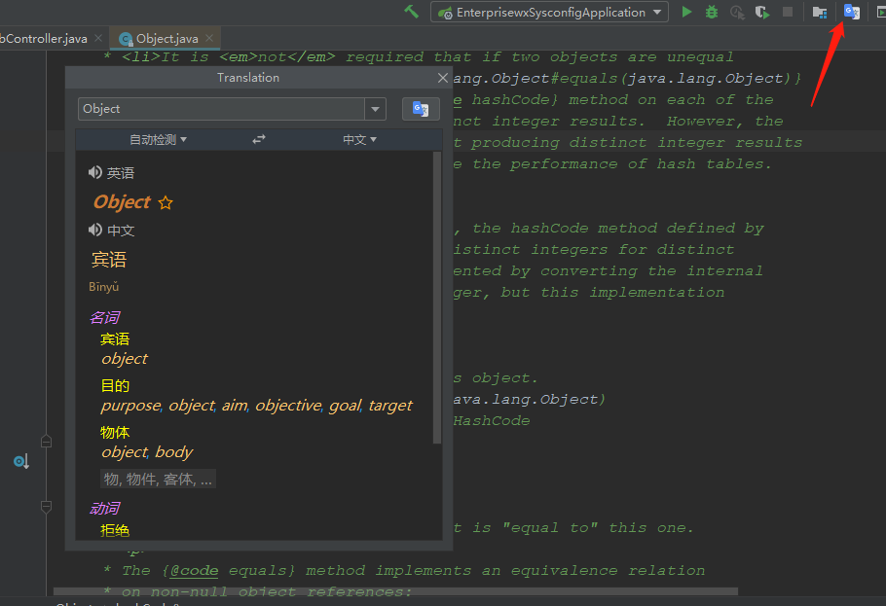
Task: Click the 物体 translation entry
Action: click(115, 433)
